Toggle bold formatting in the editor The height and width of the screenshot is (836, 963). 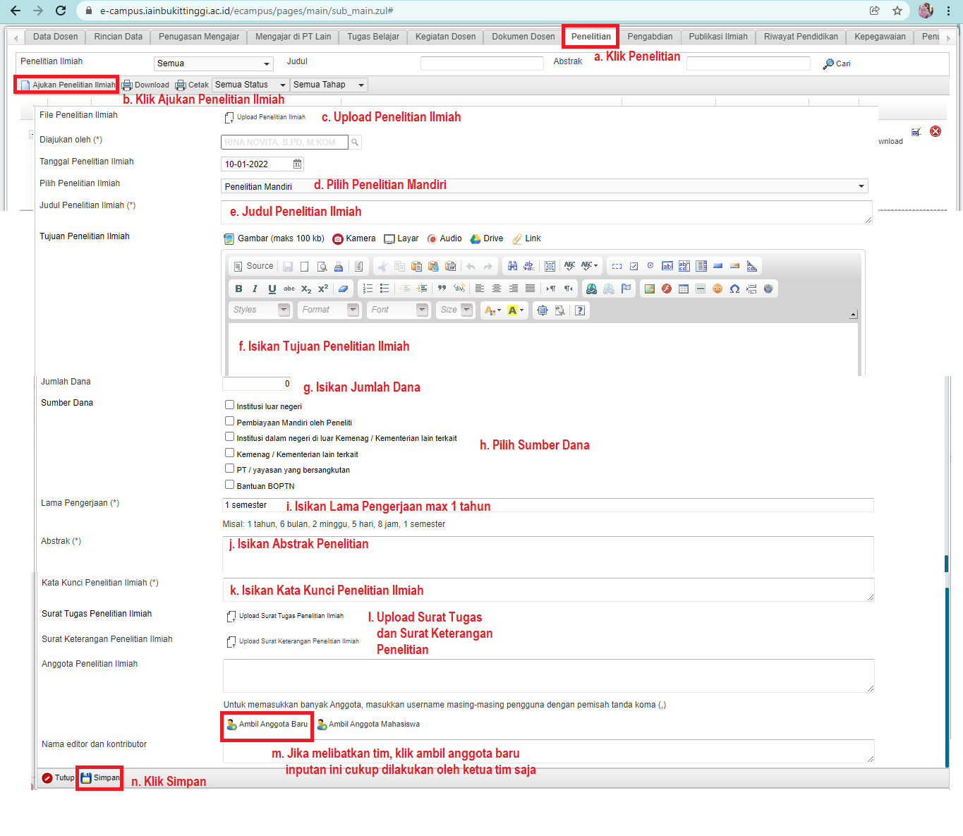point(238,289)
